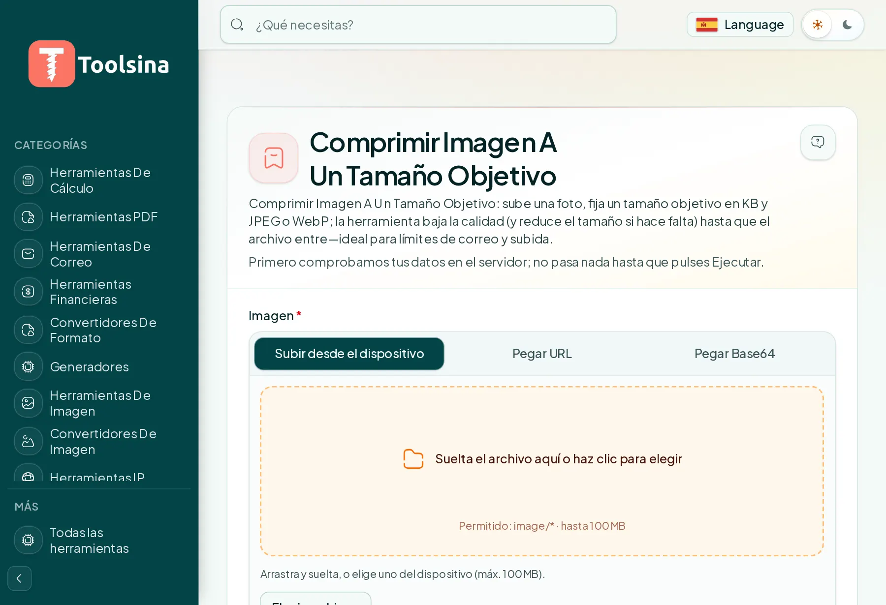
Task: Open Convertidores De Imagen category
Action: [98, 441]
